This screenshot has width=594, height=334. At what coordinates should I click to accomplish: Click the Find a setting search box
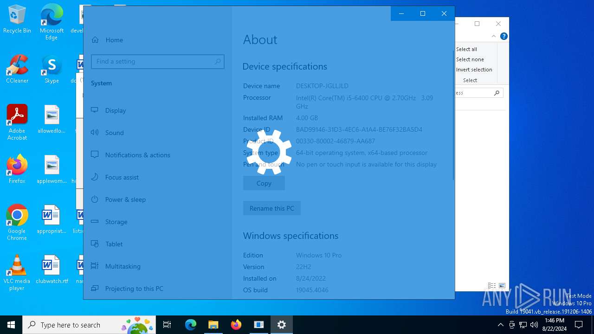click(158, 61)
